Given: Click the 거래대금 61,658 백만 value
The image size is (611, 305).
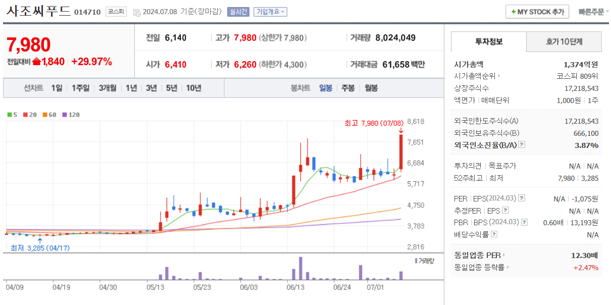Looking at the screenshot, I should (403, 64).
